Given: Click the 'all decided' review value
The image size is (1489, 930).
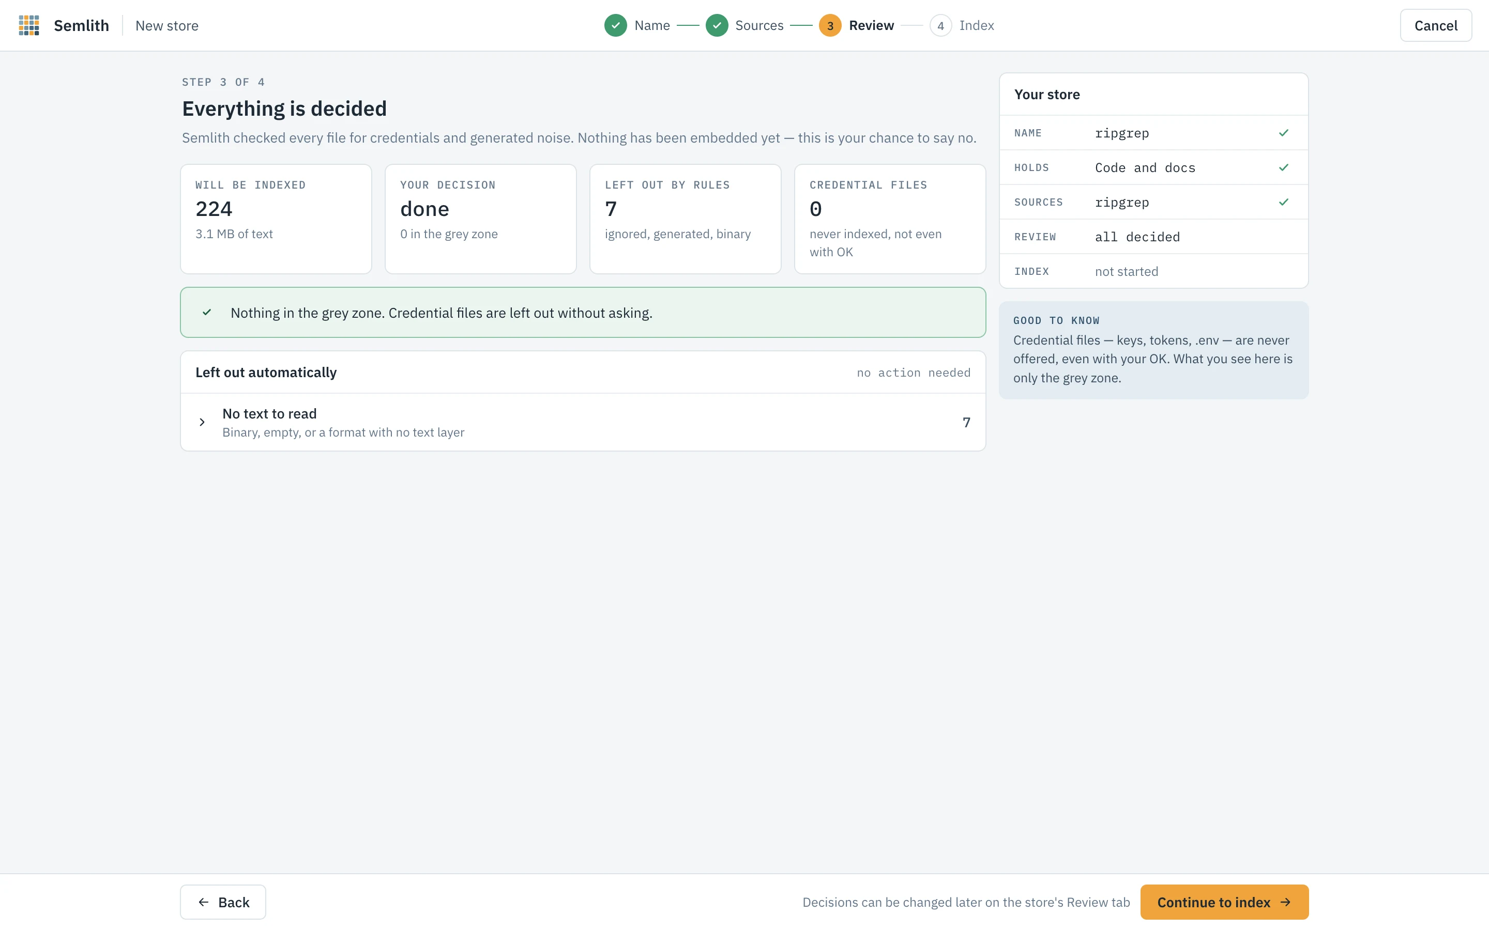Looking at the screenshot, I should pyautogui.click(x=1137, y=237).
